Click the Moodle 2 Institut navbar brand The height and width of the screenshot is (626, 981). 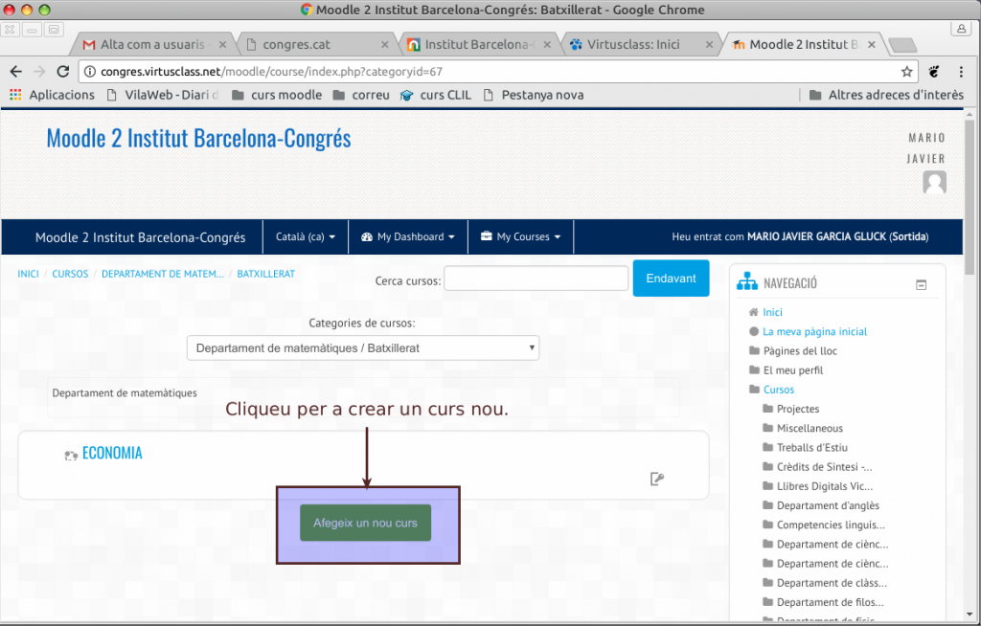click(x=140, y=237)
